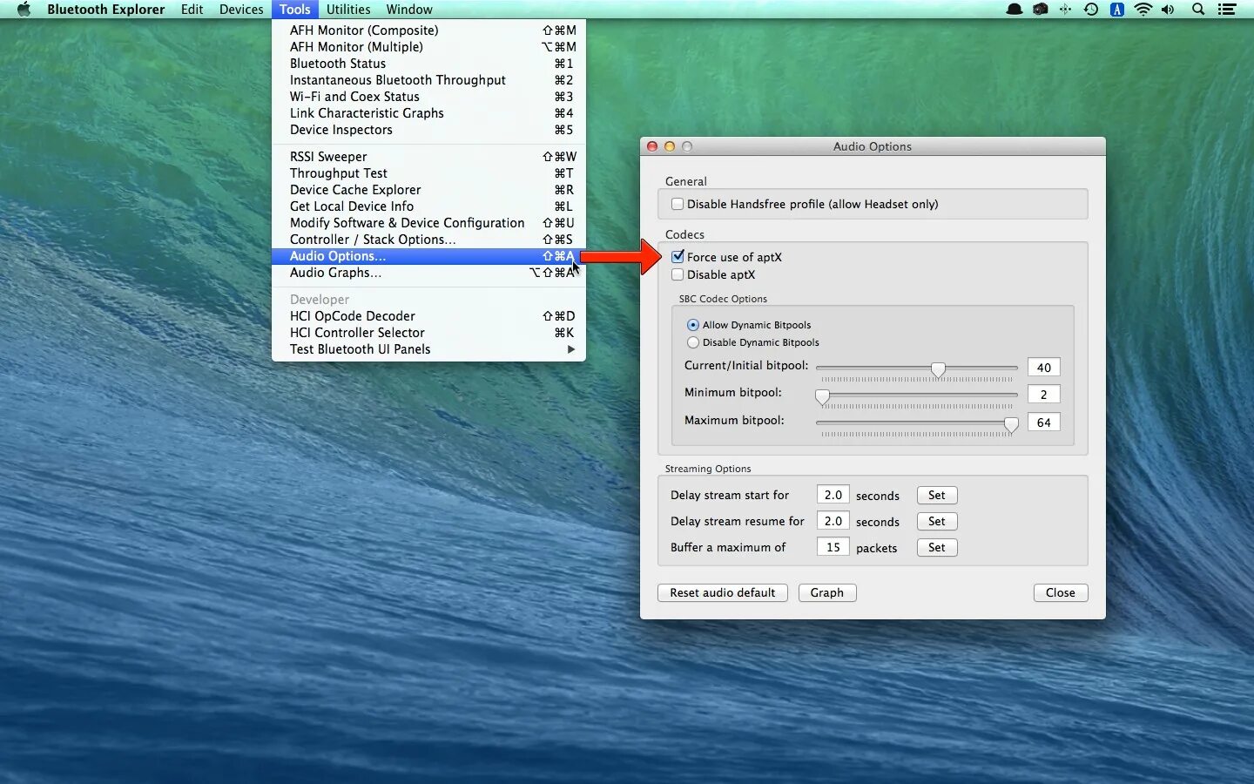Open Time Machine menu bar icon
Viewport: 1254px width, 784px height.
[1091, 10]
